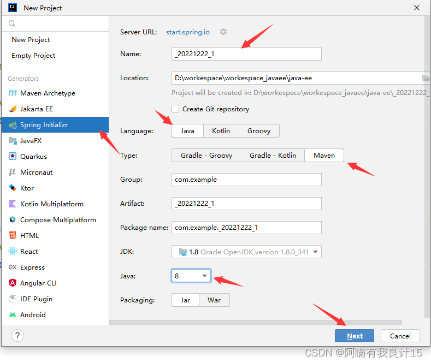
Task: Click the Ktor icon
Action: click(x=13, y=188)
